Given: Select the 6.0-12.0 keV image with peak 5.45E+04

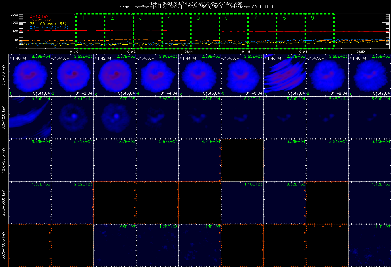Looking at the screenshot, I should point(328,118).
